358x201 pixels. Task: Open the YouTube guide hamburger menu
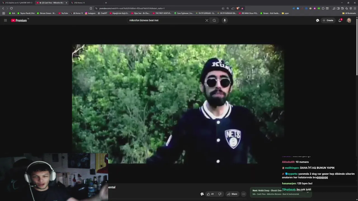pos(5,20)
